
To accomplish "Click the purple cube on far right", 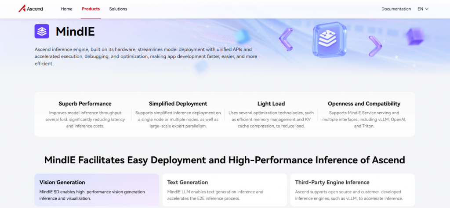I will [414, 36].
